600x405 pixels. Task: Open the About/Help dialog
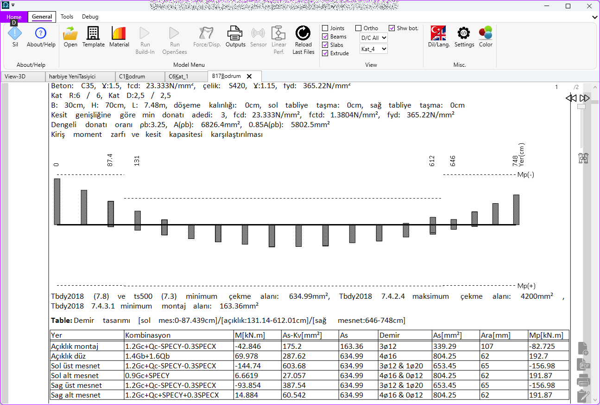tap(41, 36)
